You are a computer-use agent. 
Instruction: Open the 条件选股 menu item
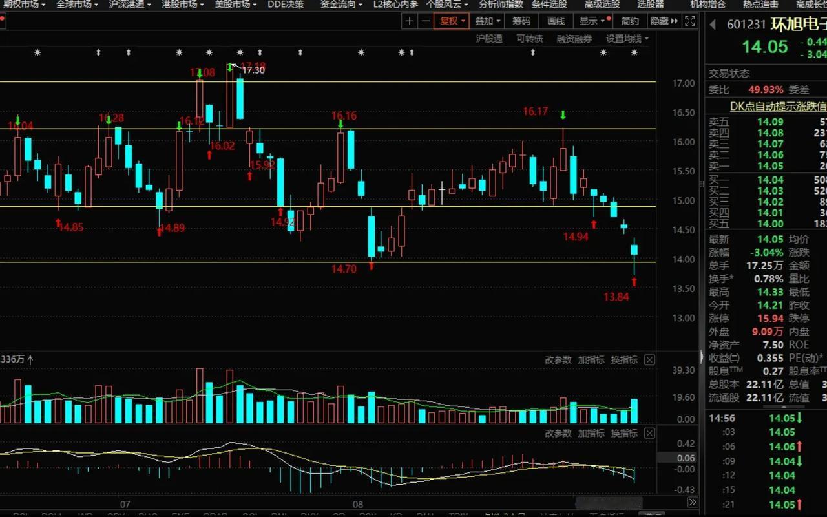[x=549, y=5]
